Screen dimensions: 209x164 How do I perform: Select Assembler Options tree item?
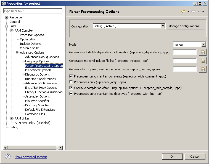(x=38, y=96)
